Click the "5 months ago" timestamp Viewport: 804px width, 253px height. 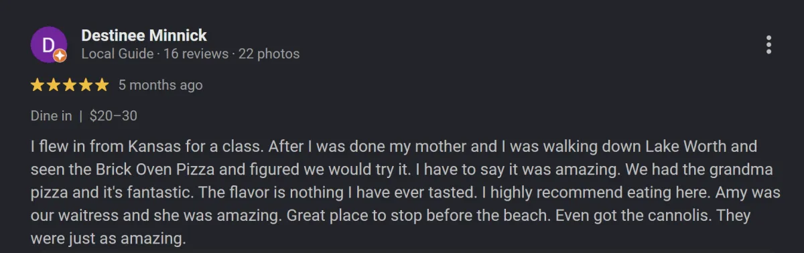161,85
